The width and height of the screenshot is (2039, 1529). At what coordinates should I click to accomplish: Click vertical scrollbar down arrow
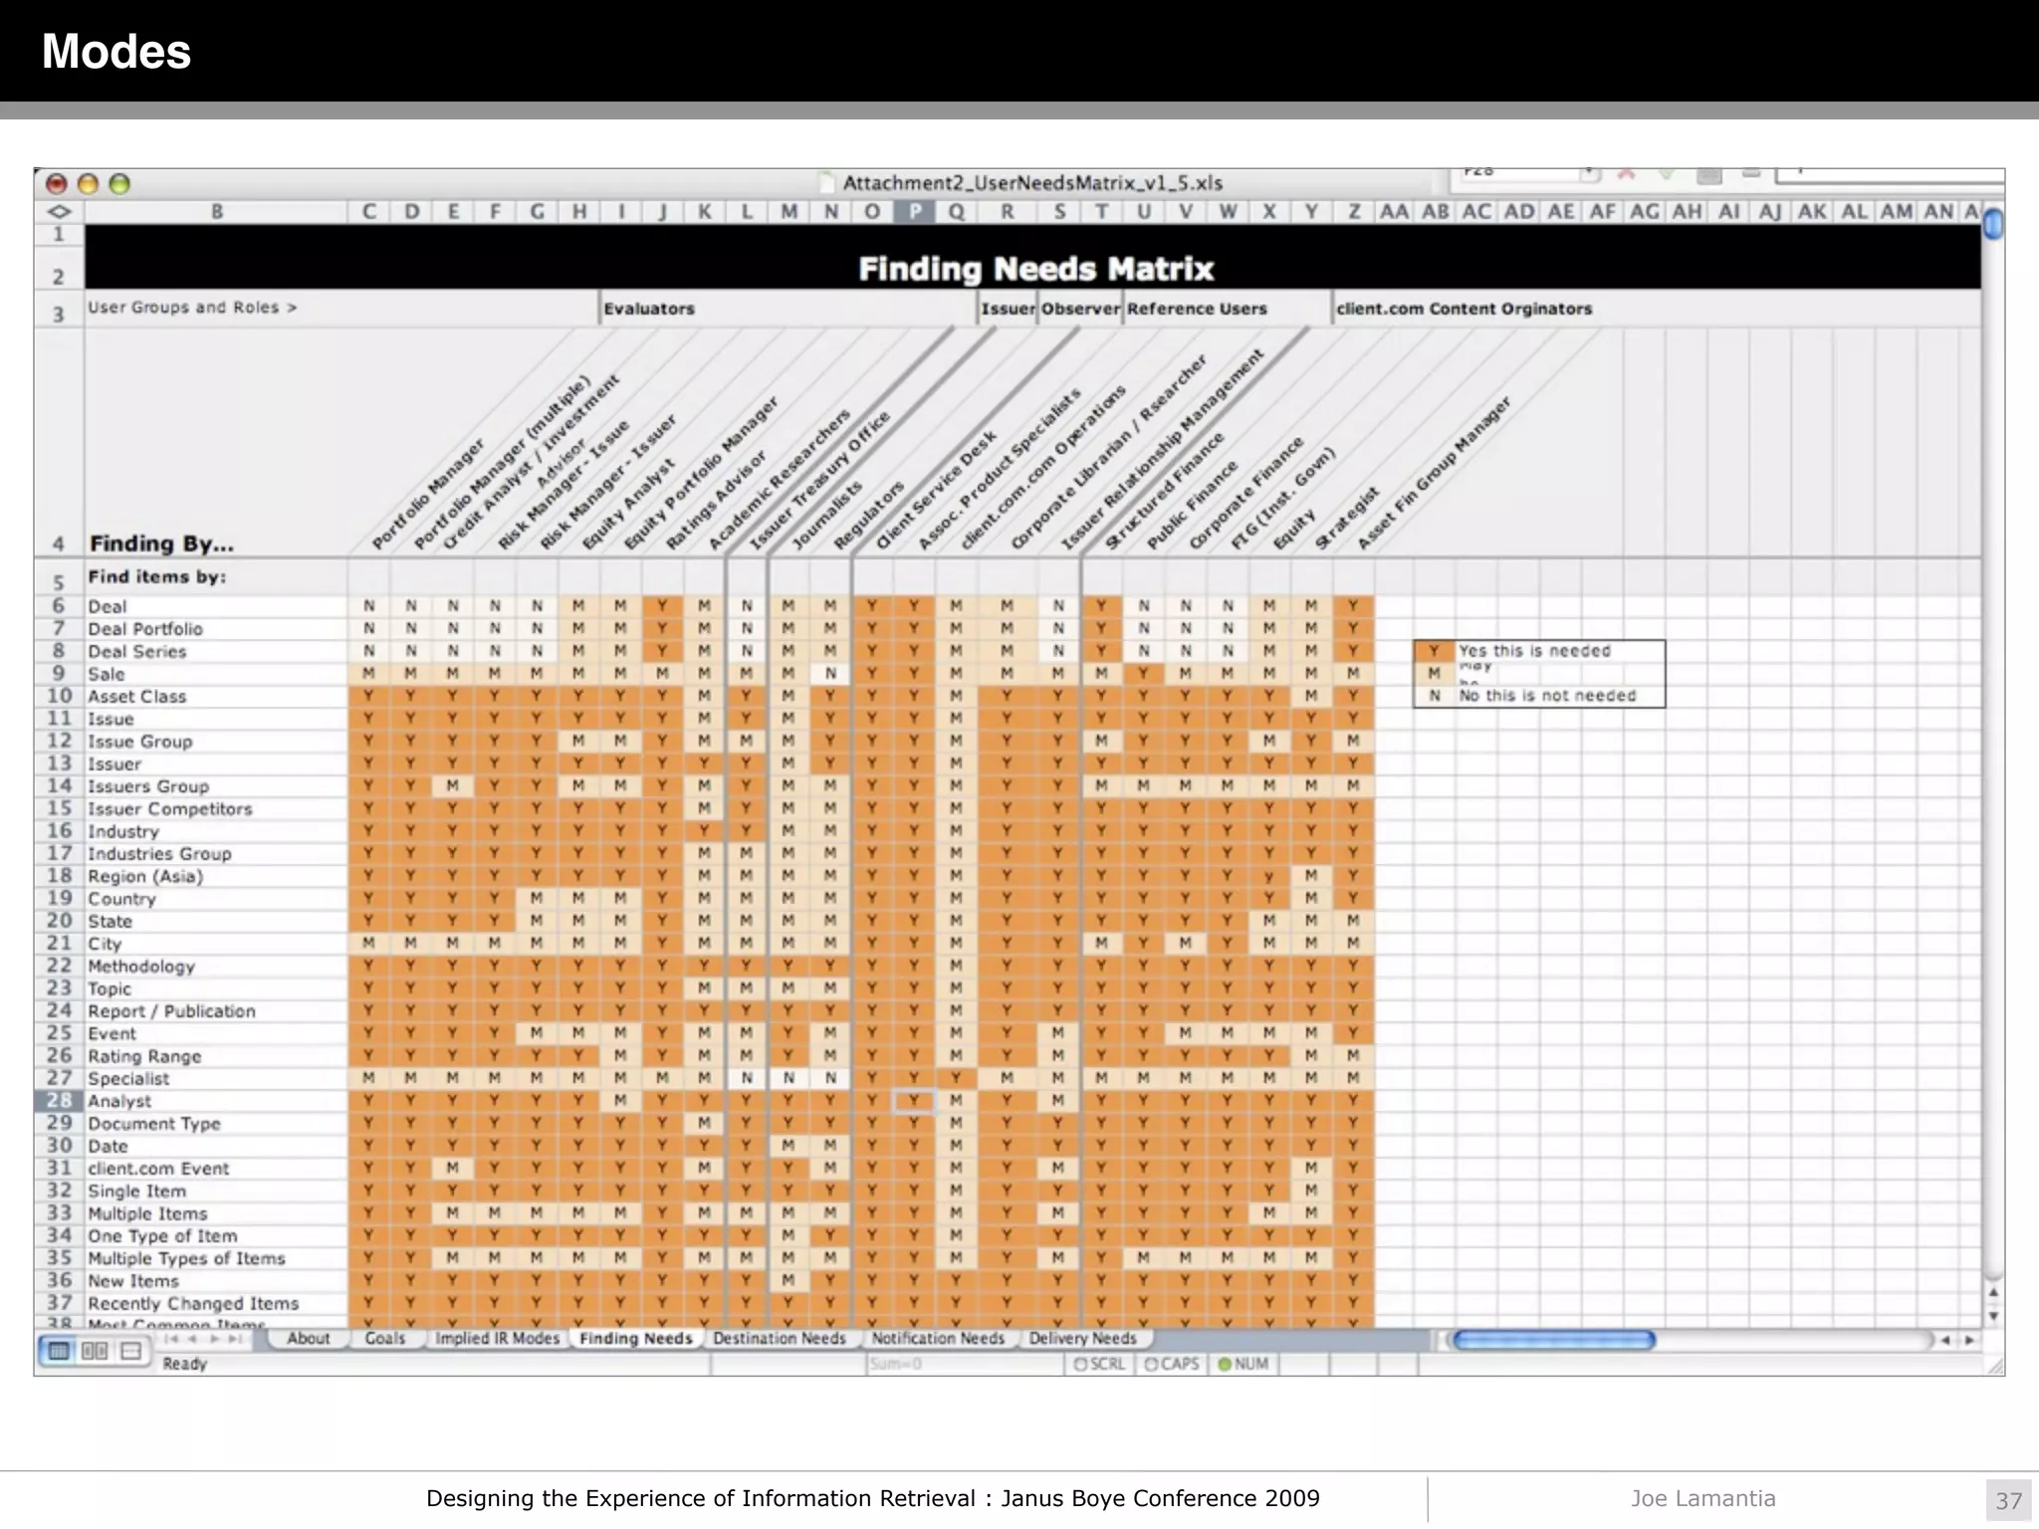point(1992,1315)
